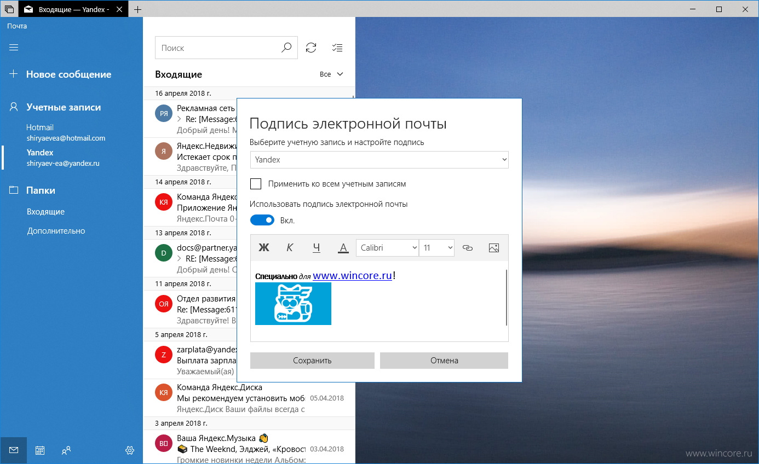Click the Отмена button

point(444,361)
